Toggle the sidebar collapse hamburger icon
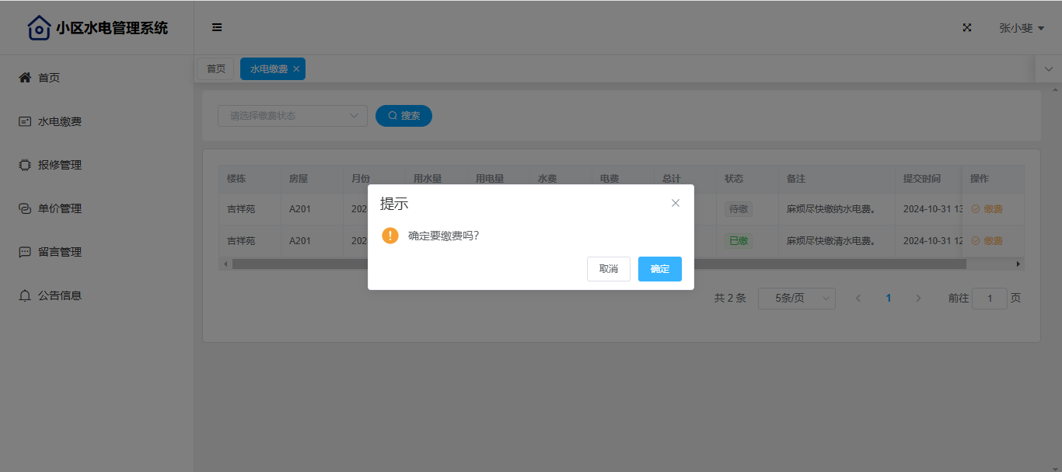The width and height of the screenshot is (1062, 472). pyautogui.click(x=217, y=27)
